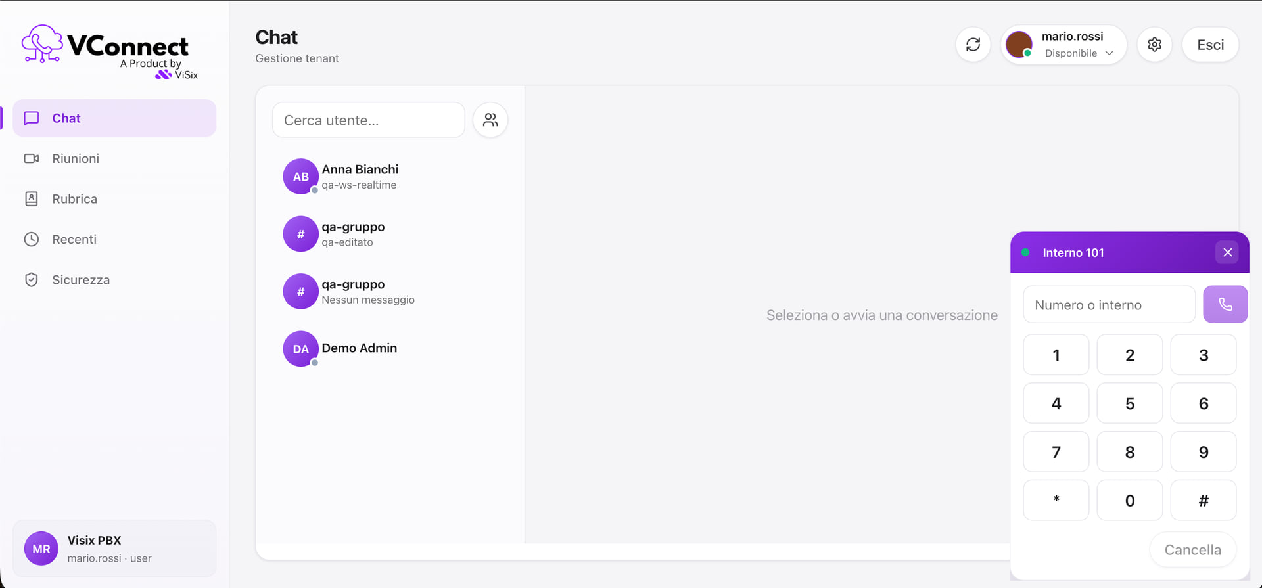The width and height of the screenshot is (1262, 588).
Task: Click the MR avatar in sidebar footer
Action: (x=41, y=549)
